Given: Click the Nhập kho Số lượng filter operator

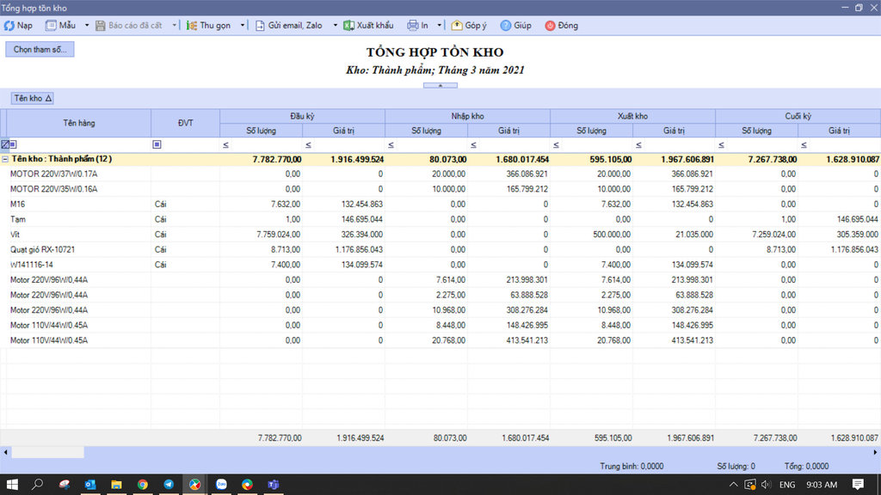Looking at the screenshot, I should pos(391,144).
